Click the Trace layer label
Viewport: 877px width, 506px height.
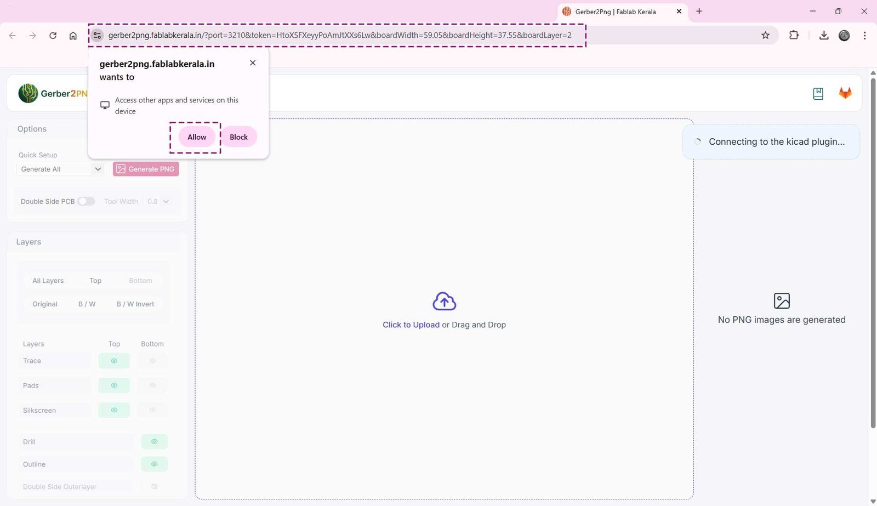[x=32, y=361]
